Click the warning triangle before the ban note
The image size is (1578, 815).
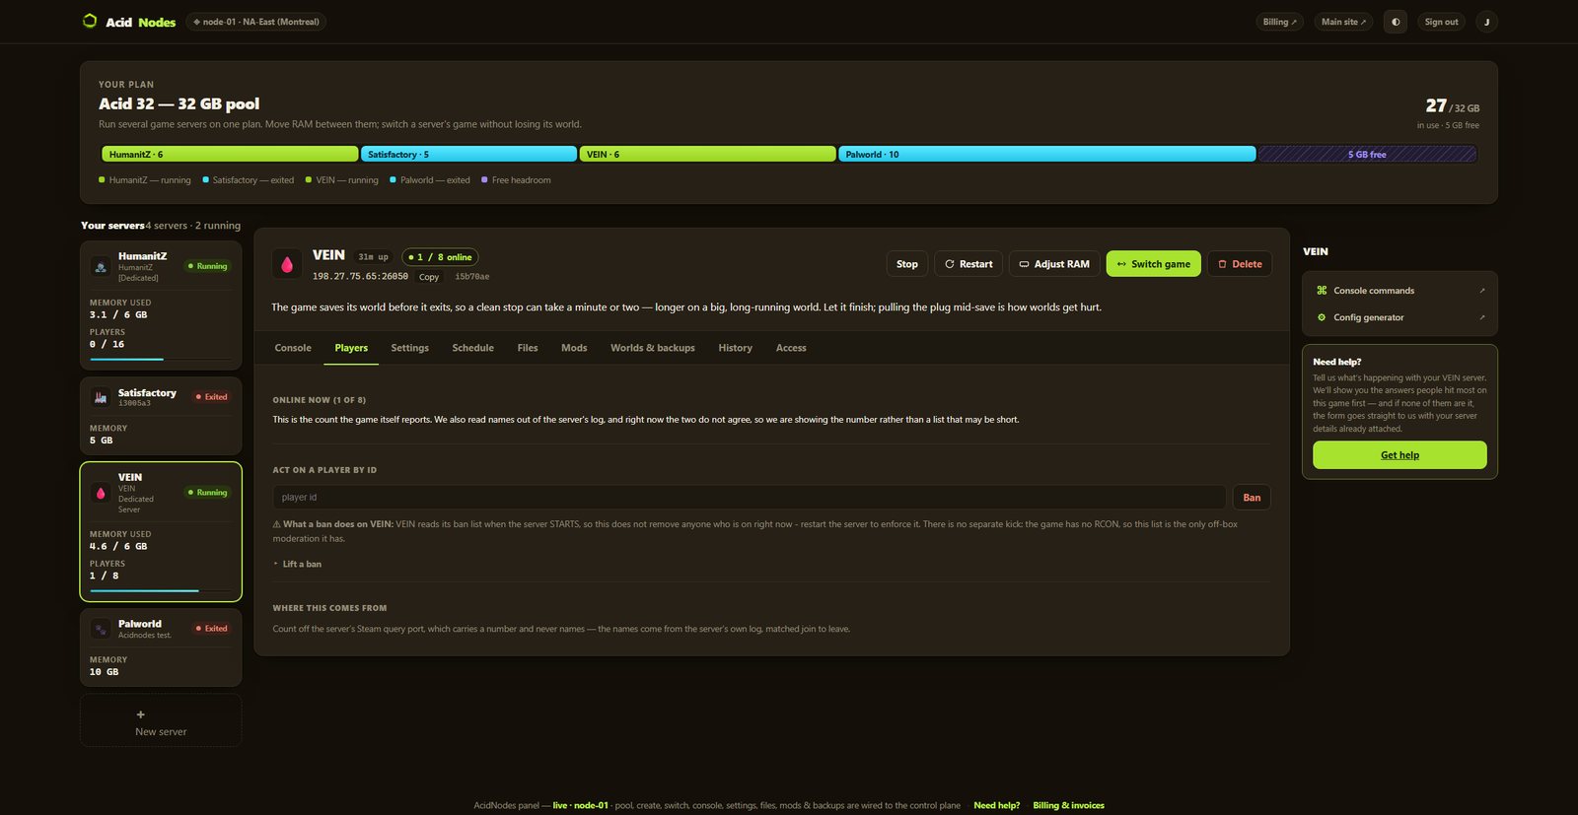coord(277,524)
